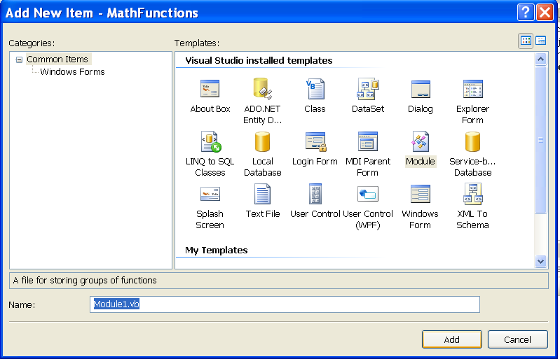Select Windows Forms category
This screenshot has width=560, height=359.
point(72,71)
